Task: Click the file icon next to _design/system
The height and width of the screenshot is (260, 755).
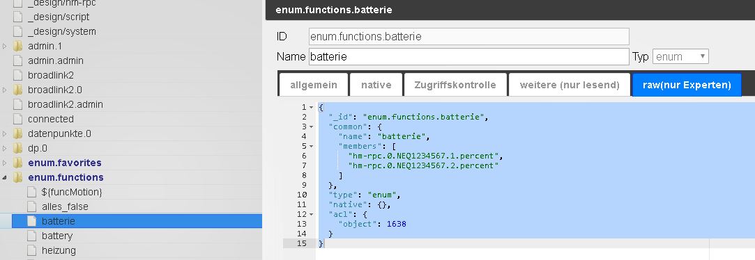Action: coord(18,32)
